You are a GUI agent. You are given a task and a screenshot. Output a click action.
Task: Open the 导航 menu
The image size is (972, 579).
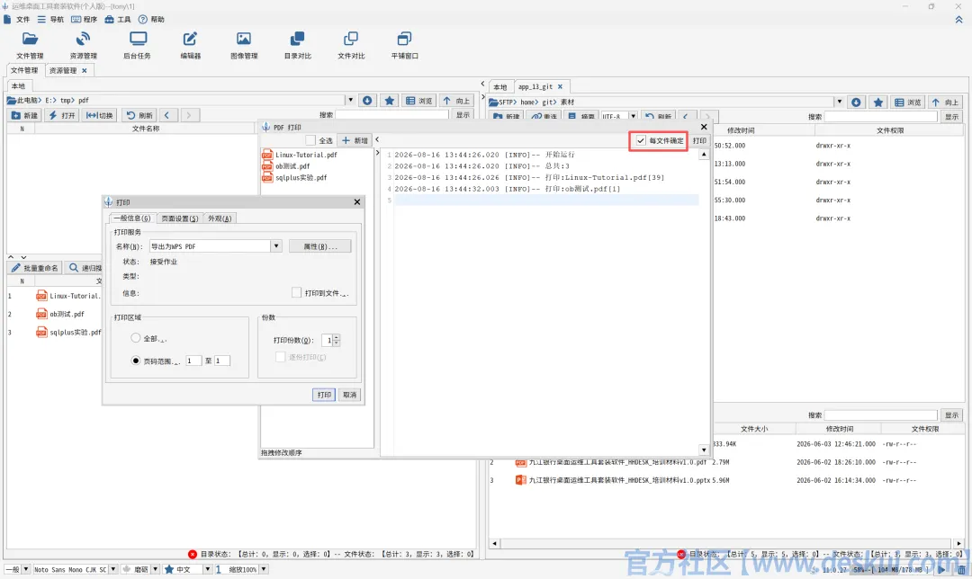[x=50, y=19]
